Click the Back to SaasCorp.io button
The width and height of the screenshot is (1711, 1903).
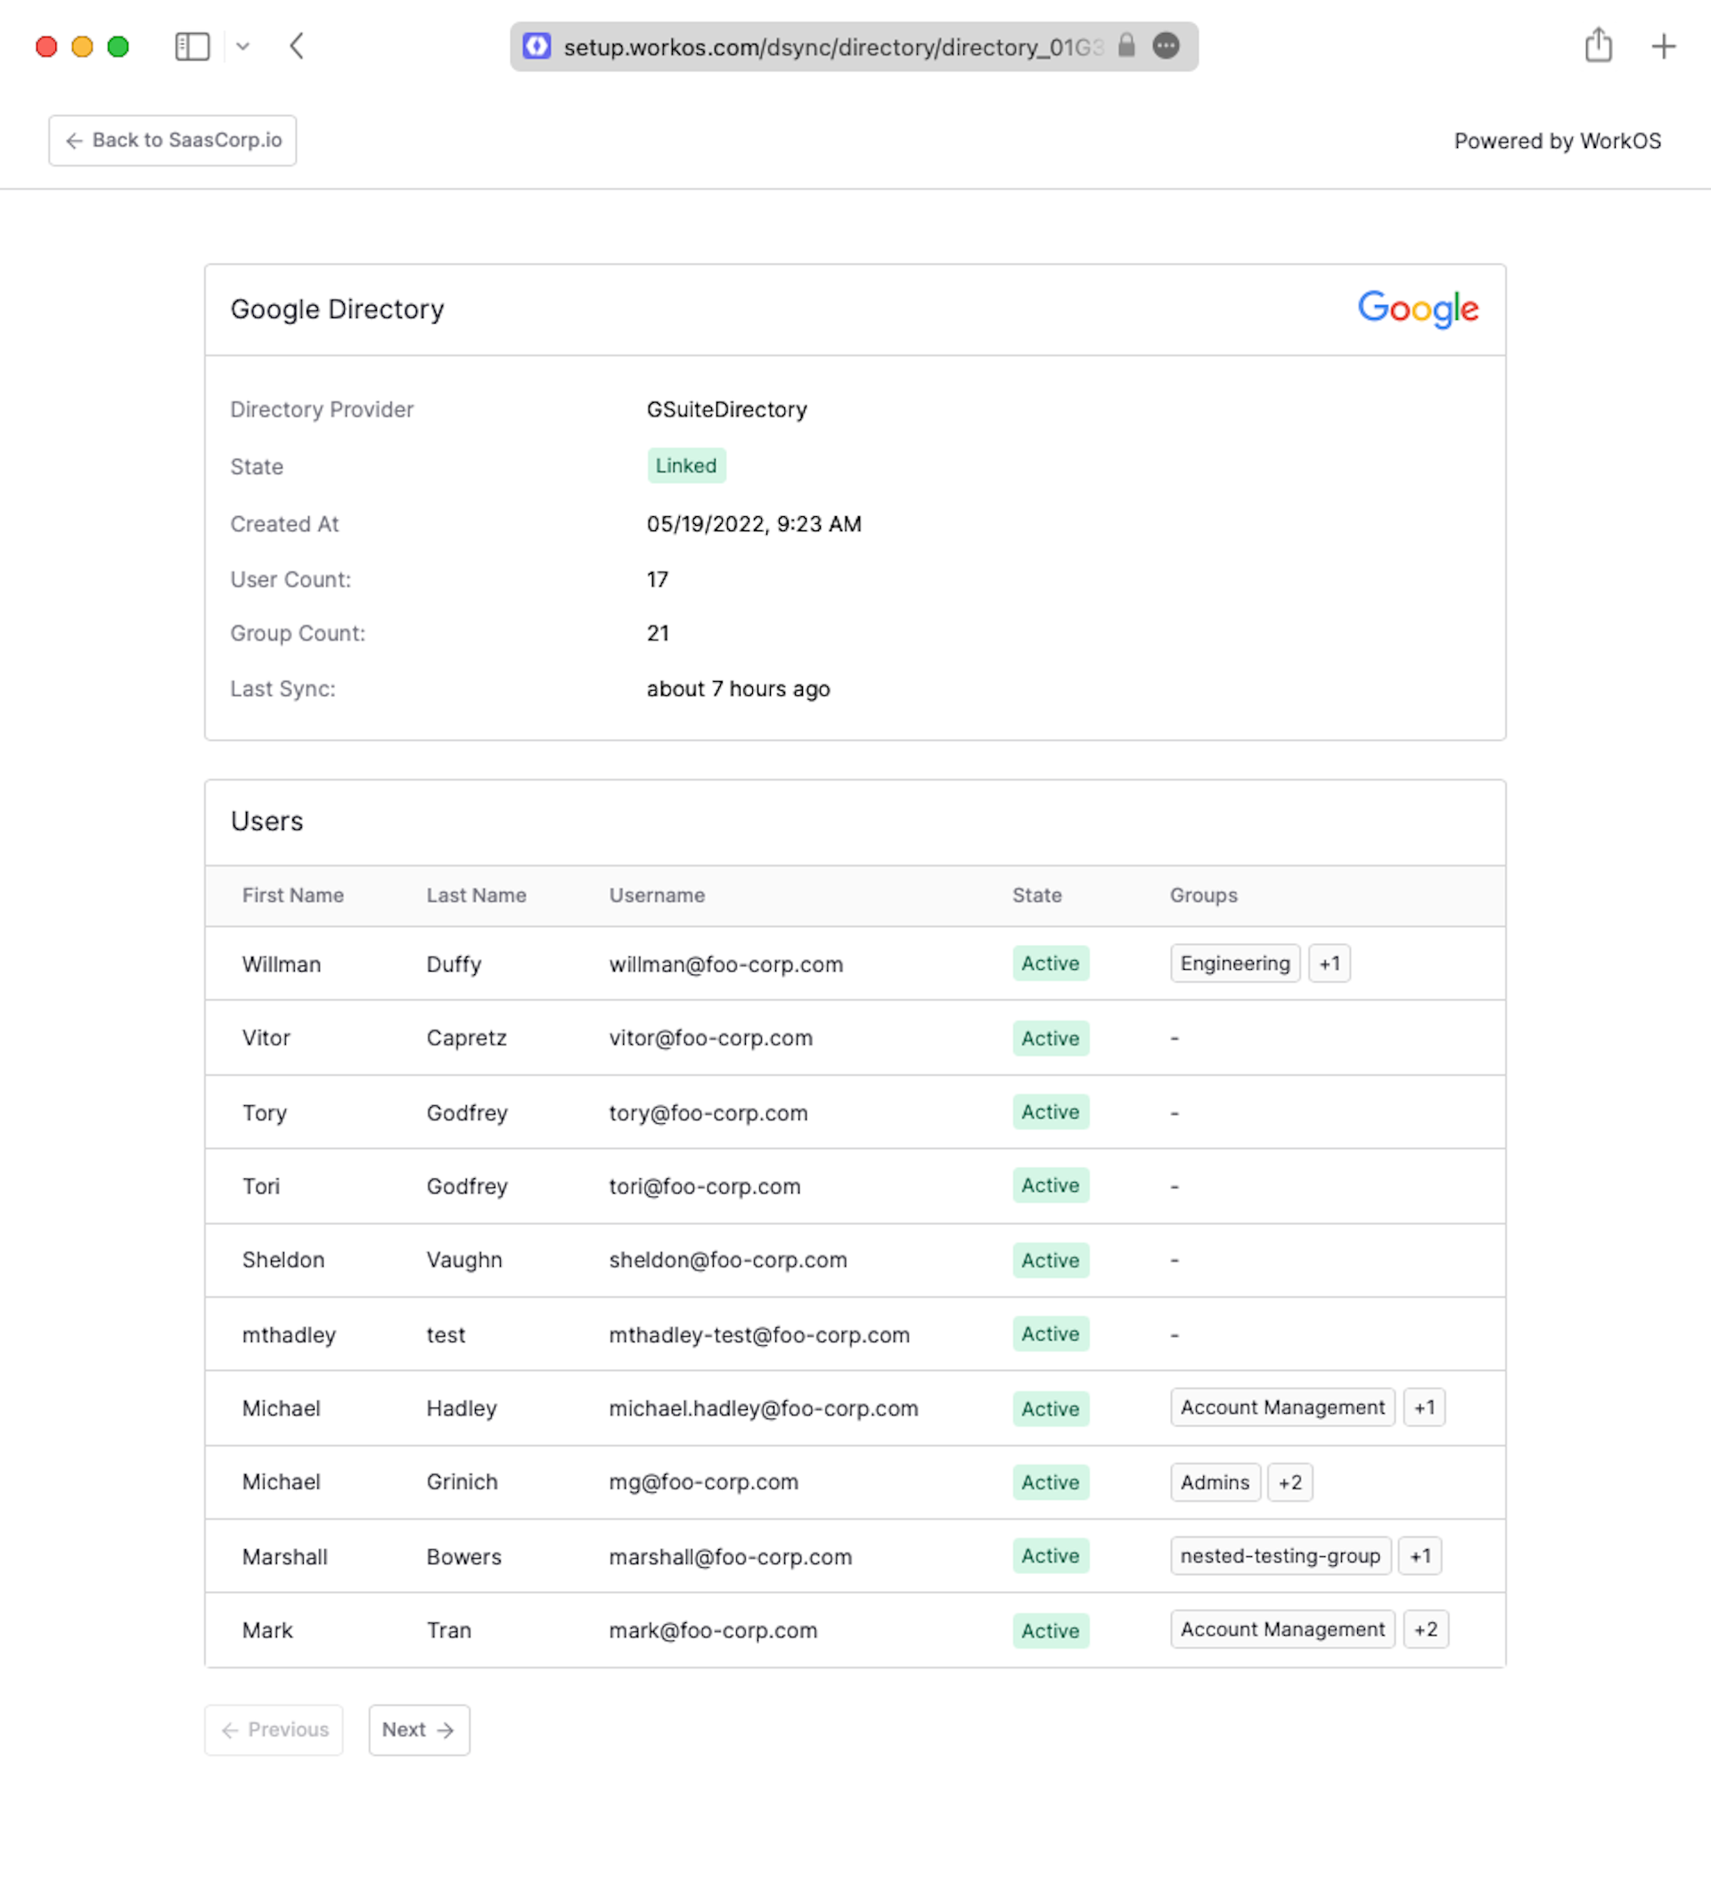point(173,140)
